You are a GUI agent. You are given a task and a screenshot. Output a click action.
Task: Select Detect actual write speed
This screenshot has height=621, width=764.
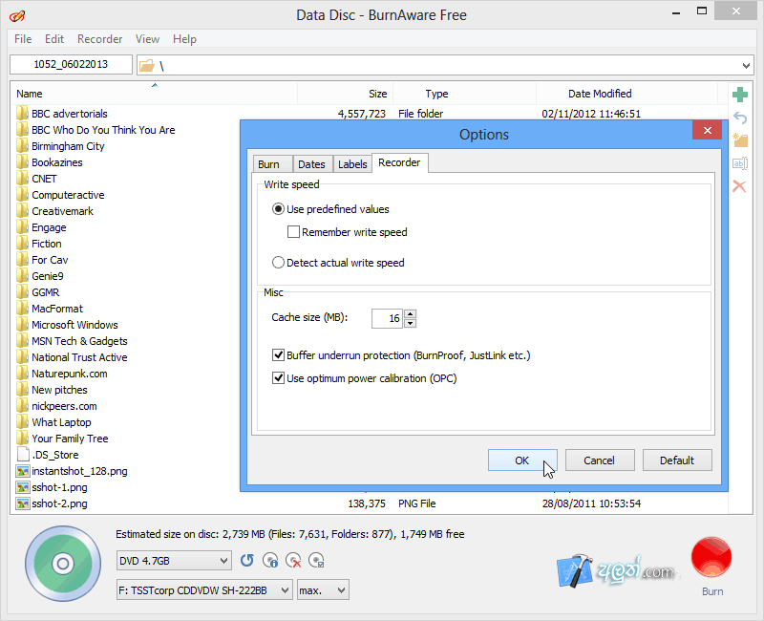pyautogui.click(x=278, y=262)
